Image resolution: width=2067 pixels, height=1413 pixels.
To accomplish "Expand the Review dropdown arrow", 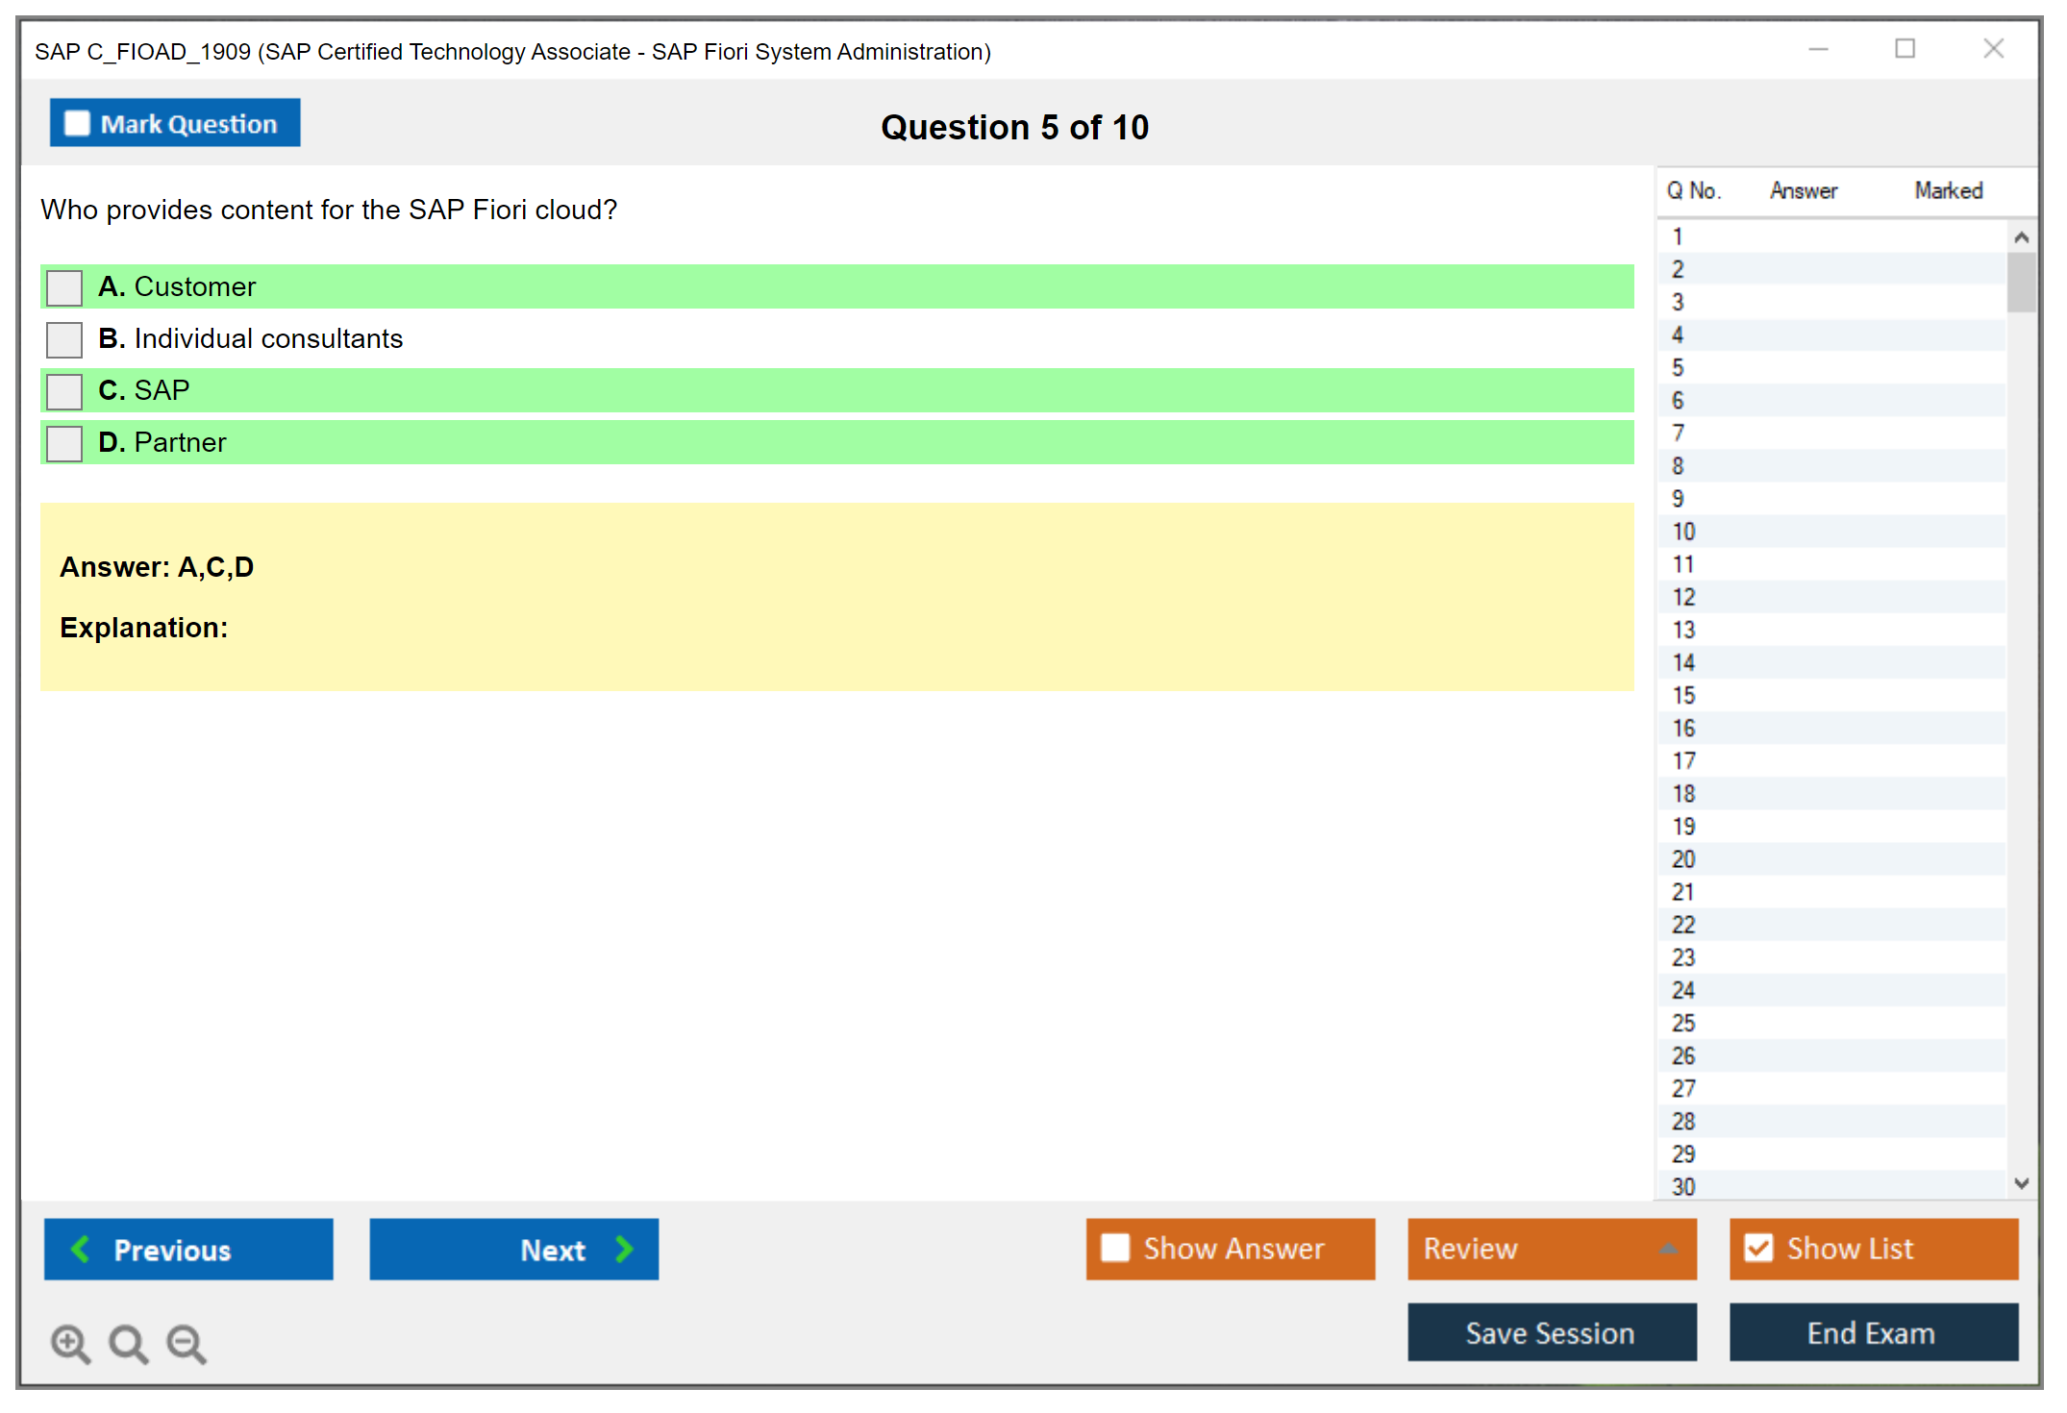I will coord(1668,1249).
